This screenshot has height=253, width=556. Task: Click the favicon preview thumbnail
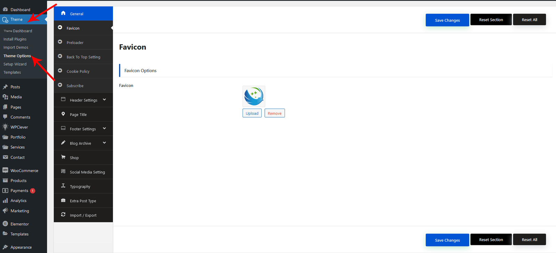(254, 96)
